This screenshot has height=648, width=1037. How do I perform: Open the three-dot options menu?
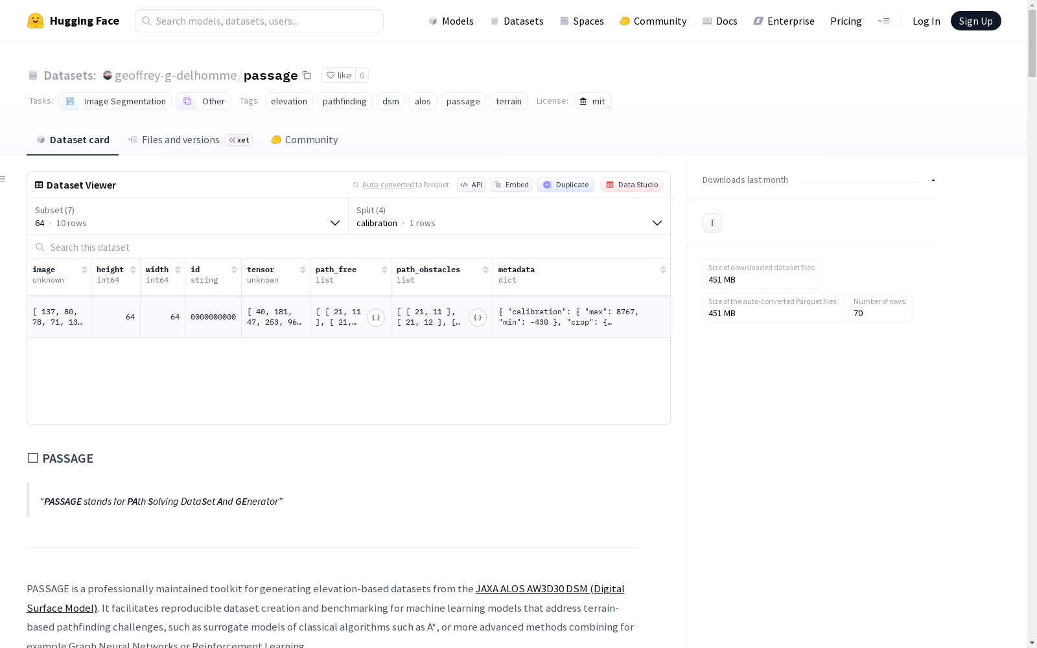712,223
